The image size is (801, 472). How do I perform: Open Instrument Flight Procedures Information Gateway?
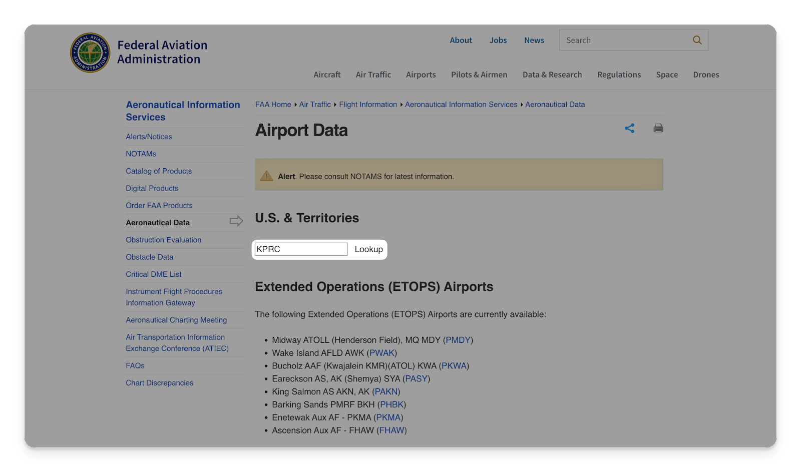(174, 297)
